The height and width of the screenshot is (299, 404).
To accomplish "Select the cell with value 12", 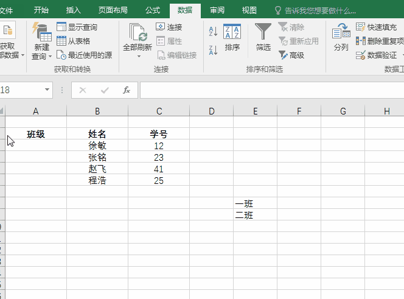I will click(159, 146).
